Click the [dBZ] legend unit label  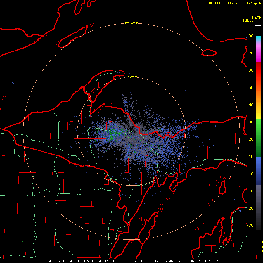(x=248, y=20)
